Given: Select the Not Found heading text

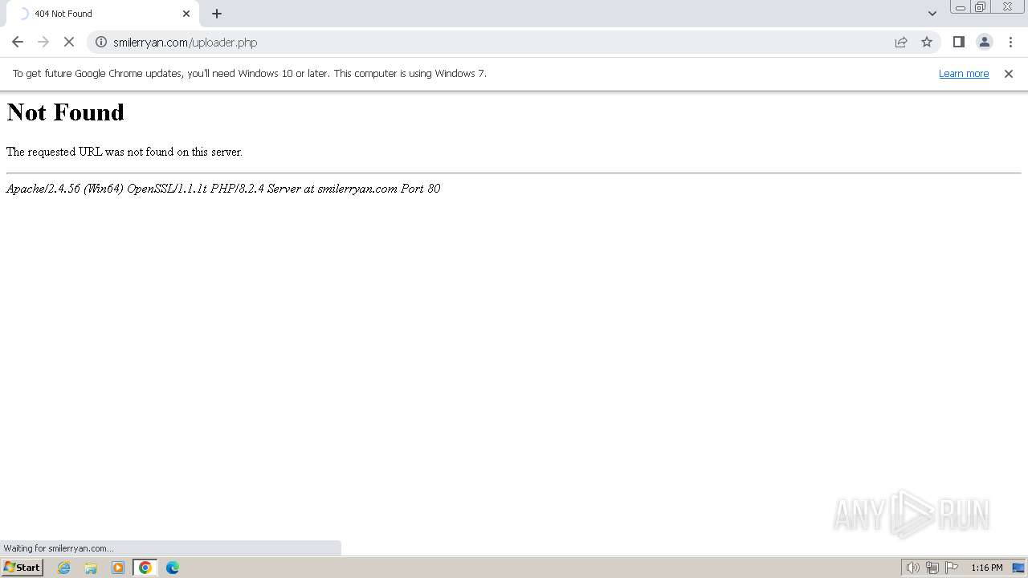Looking at the screenshot, I should (x=66, y=112).
